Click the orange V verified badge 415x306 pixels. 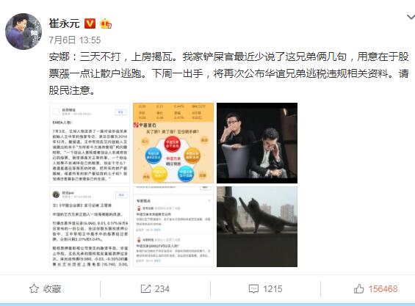tap(90, 23)
